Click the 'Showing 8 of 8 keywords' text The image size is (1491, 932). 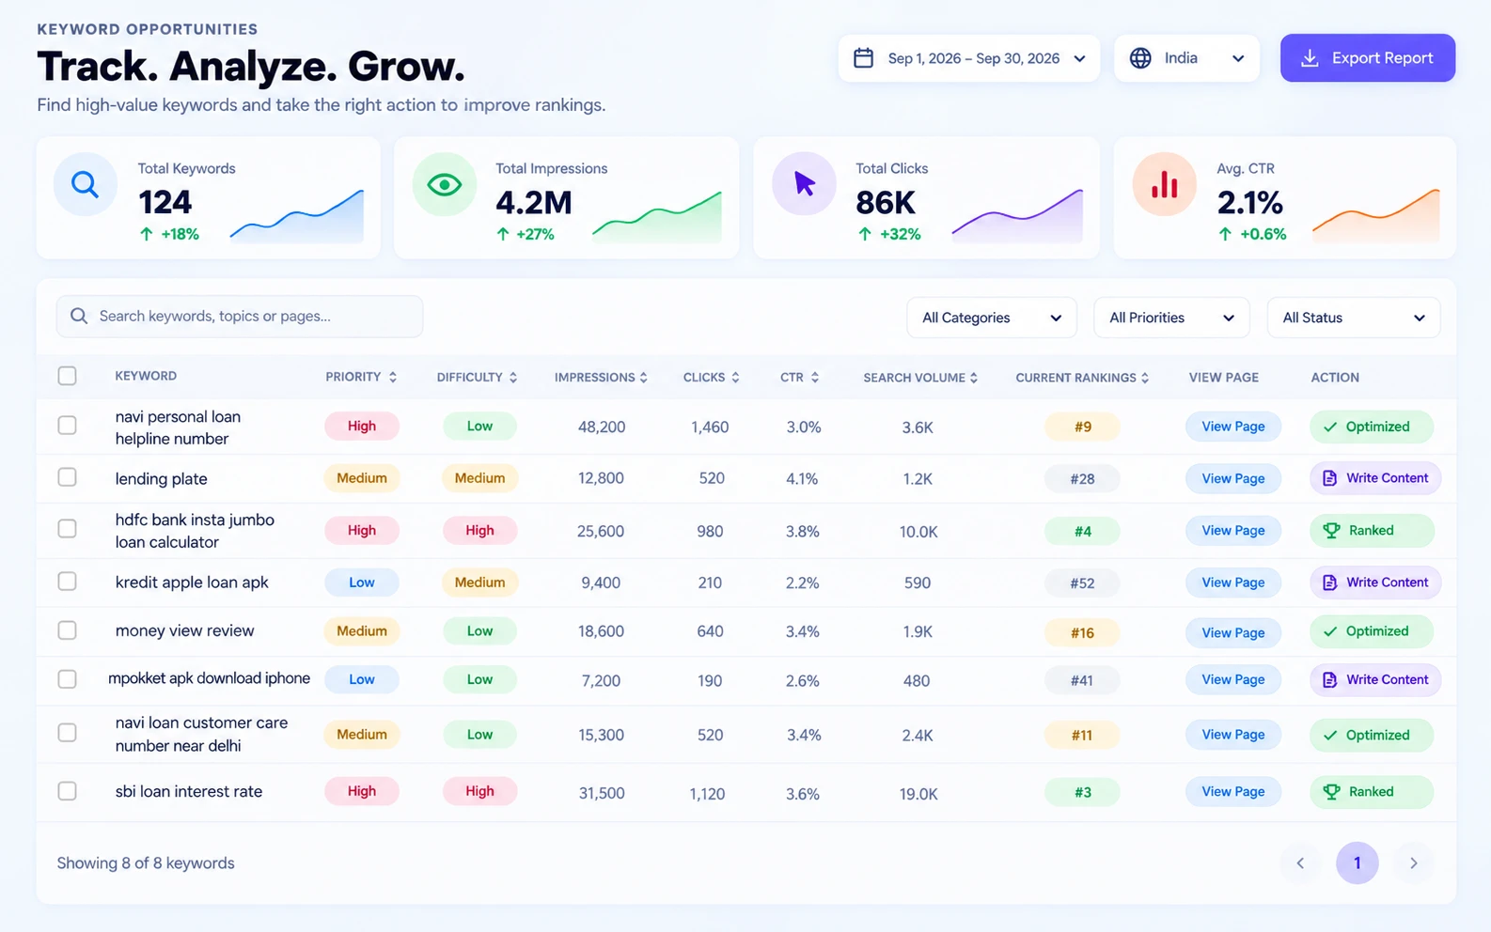[146, 863]
